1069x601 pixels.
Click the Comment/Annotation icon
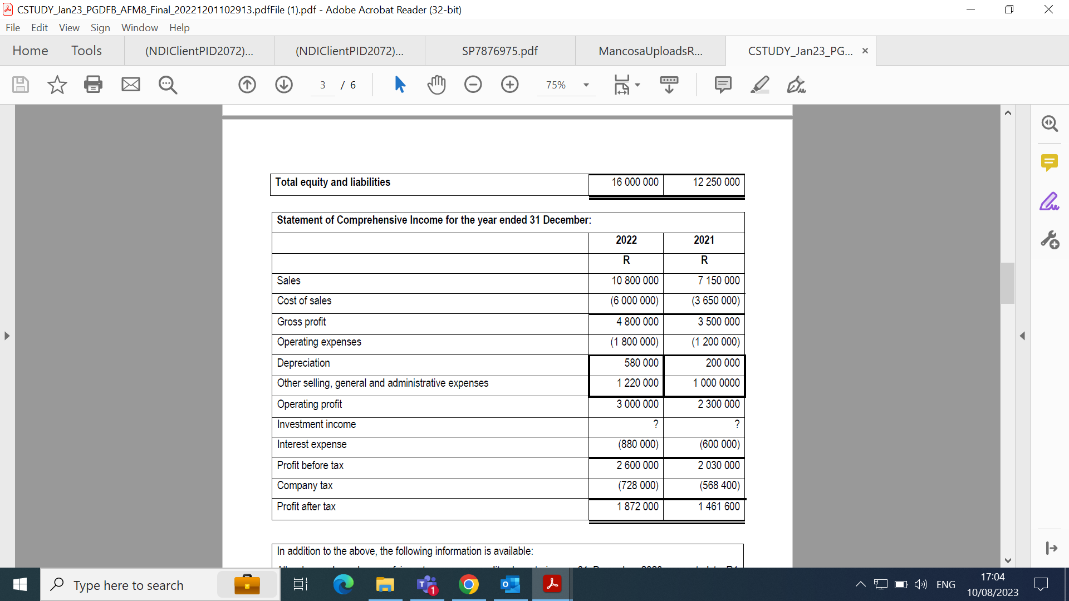(722, 85)
